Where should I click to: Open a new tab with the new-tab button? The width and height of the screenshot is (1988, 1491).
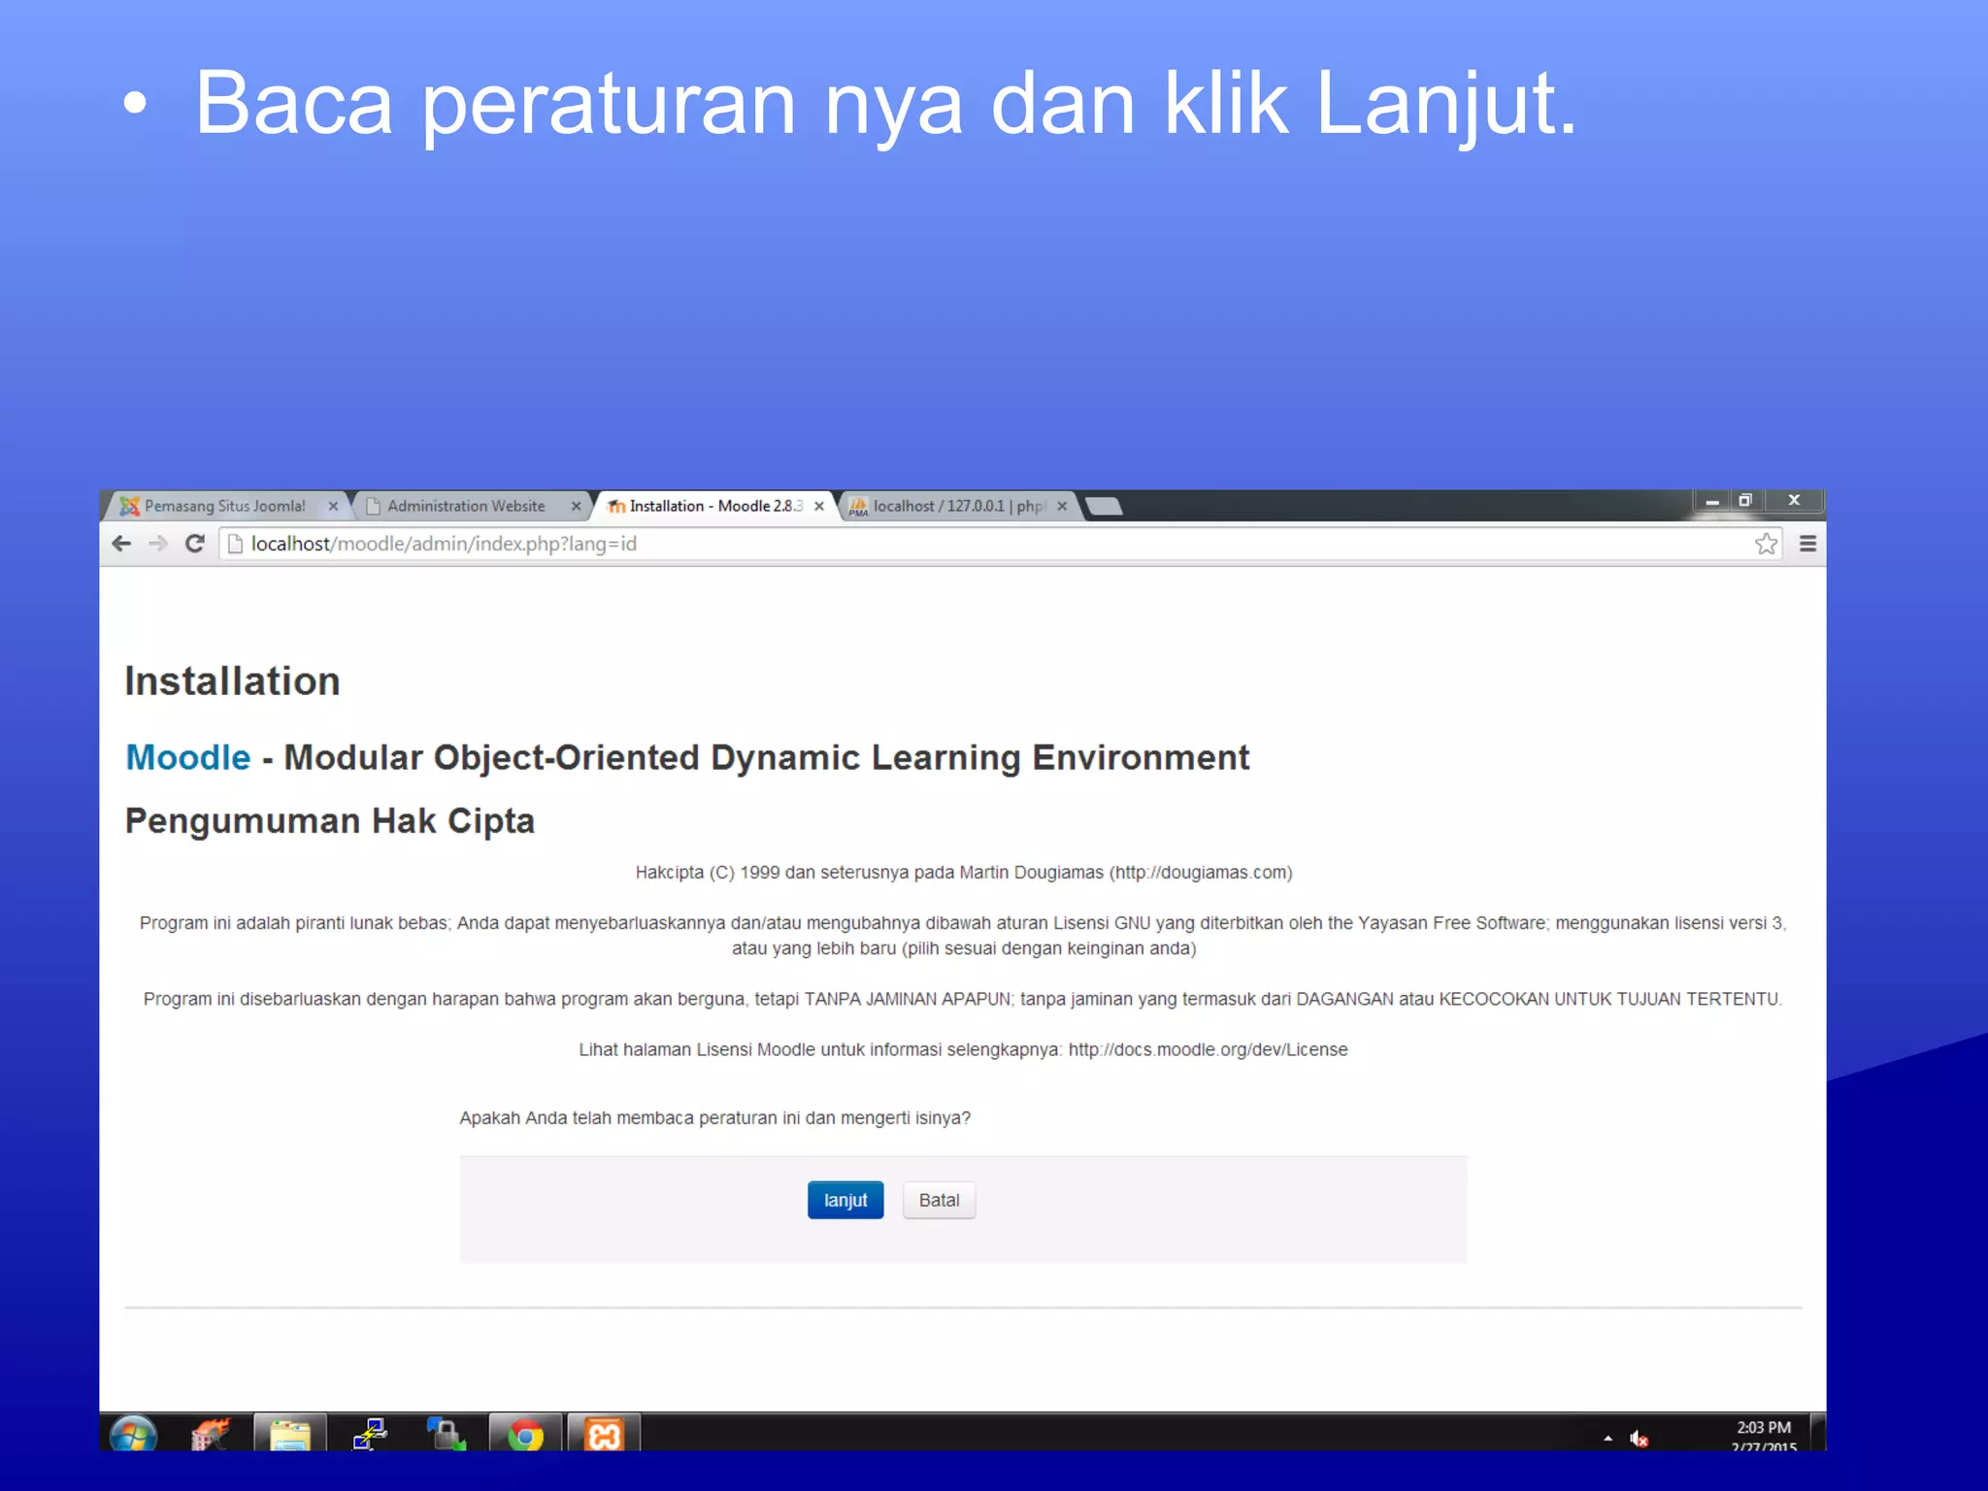tap(1104, 506)
